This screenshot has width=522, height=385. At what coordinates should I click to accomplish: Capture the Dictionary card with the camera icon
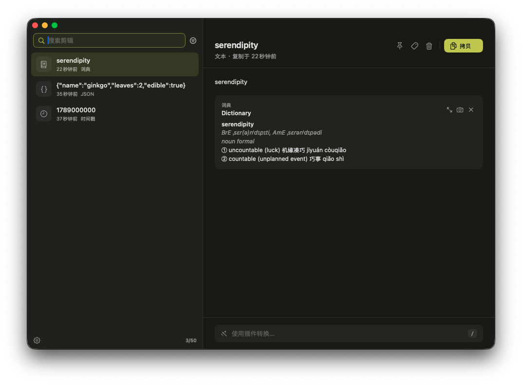tap(460, 110)
